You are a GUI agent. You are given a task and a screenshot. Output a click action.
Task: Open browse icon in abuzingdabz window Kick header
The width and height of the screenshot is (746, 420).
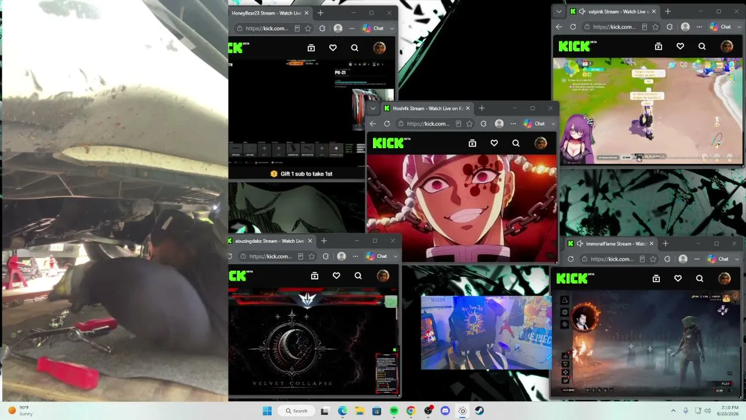(x=315, y=276)
